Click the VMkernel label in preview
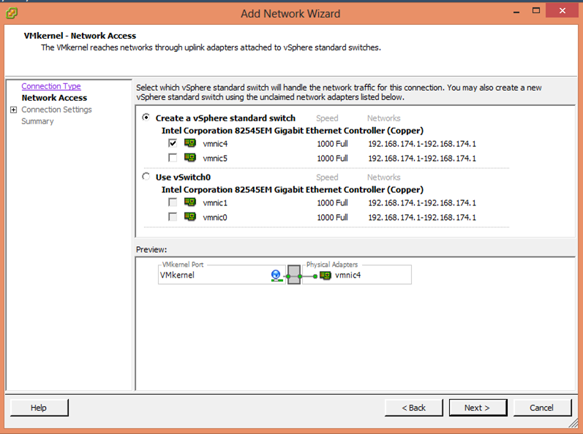The width and height of the screenshot is (583, 434). pyautogui.click(x=177, y=275)
